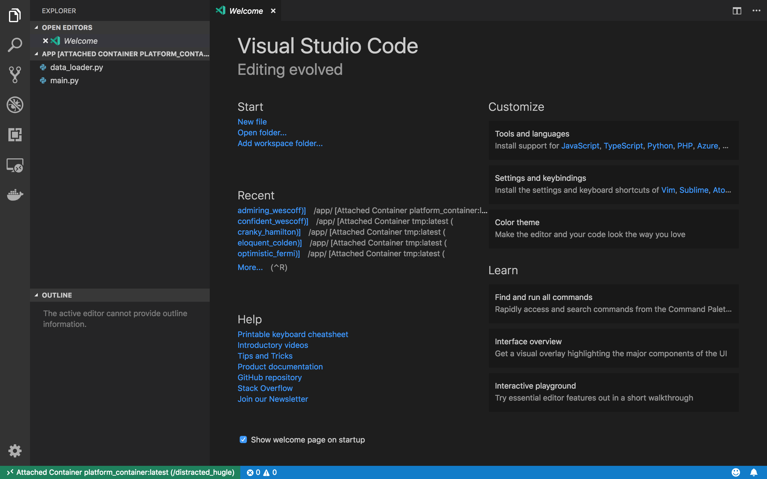Collapse the Outline section
The height and width of the screenshot is (479, 767).
click(57, 295)
